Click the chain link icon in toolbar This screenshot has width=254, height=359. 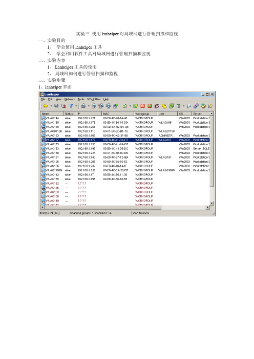[196, 106]
